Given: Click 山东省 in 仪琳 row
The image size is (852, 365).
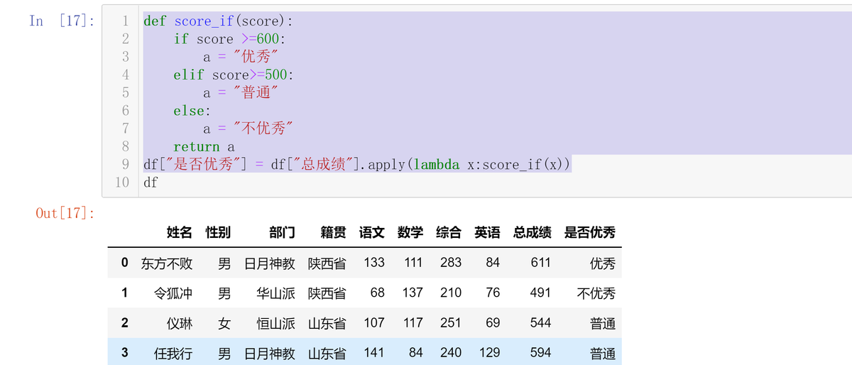Looking at the screenshot, I should coord(327,323).
